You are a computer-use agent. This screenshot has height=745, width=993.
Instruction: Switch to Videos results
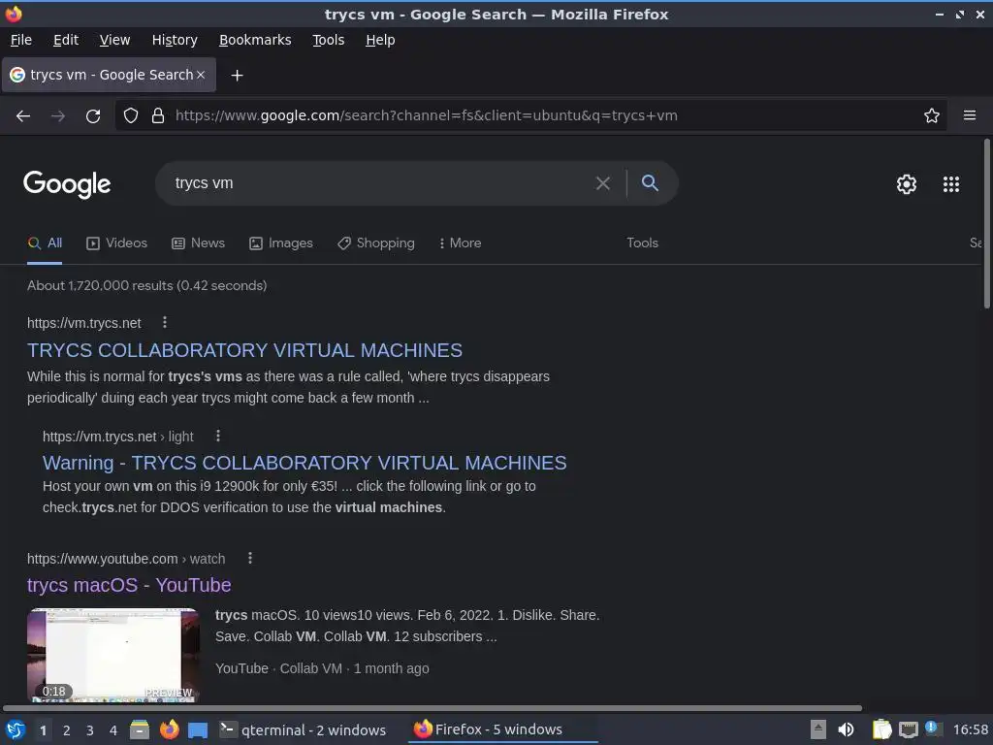(x=116, y=243)
